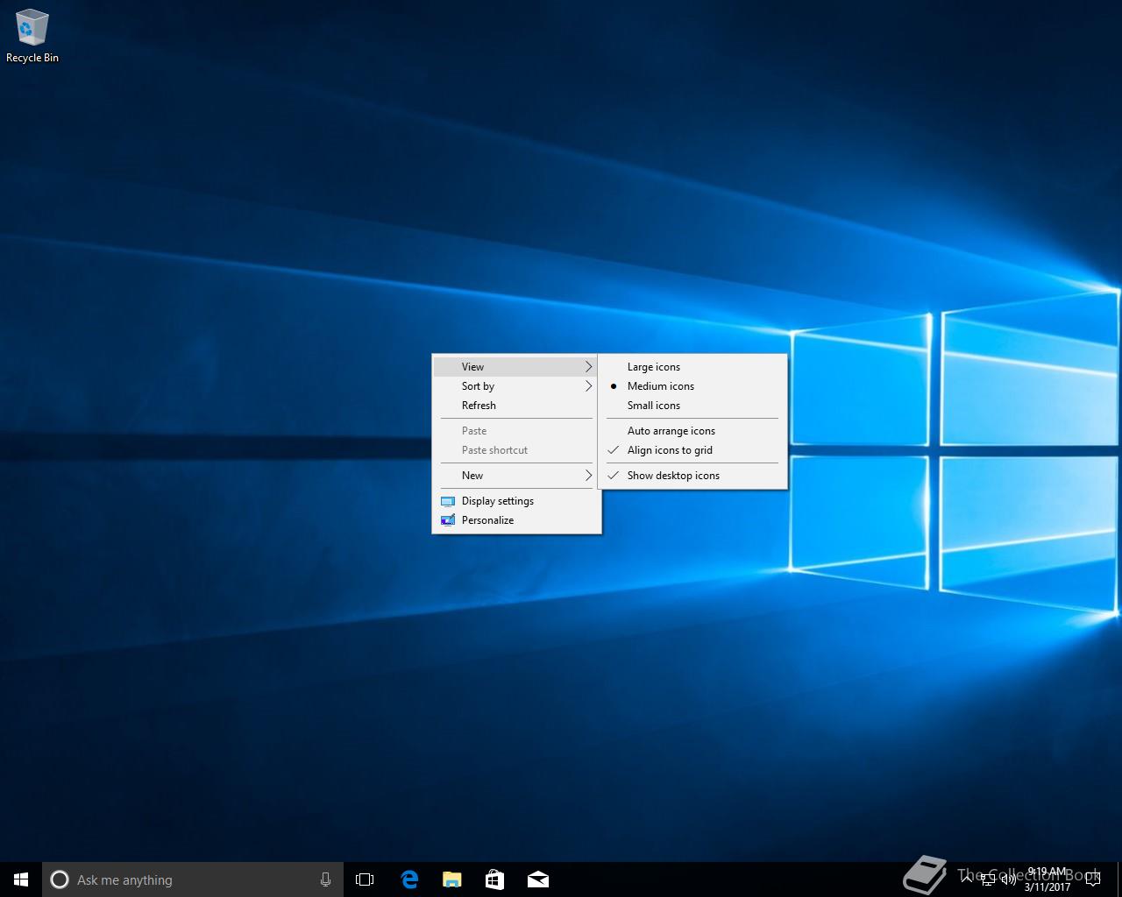Open the Mail app from taskbar
Image resolution: width=1122 pixels, height=897 pixels.
click(x=537, y=879)
